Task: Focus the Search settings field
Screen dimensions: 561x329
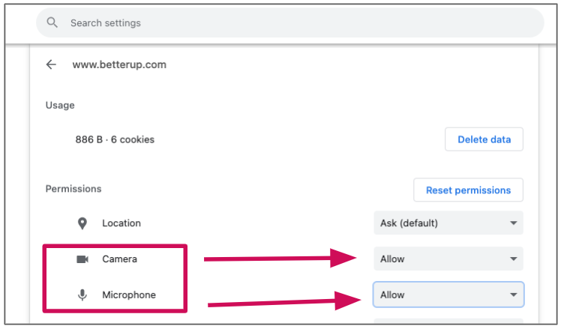Action: (289, 22)
